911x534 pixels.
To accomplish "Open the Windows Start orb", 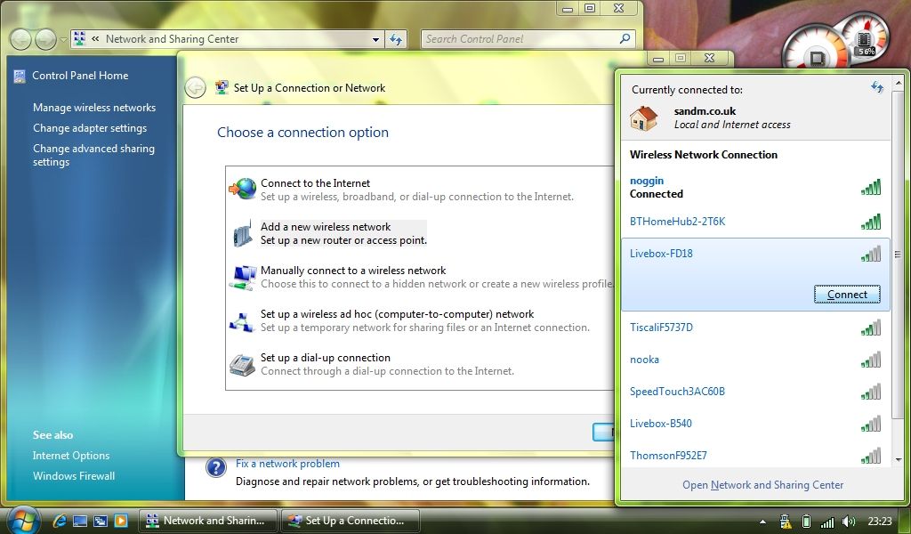I will [23, 520].
